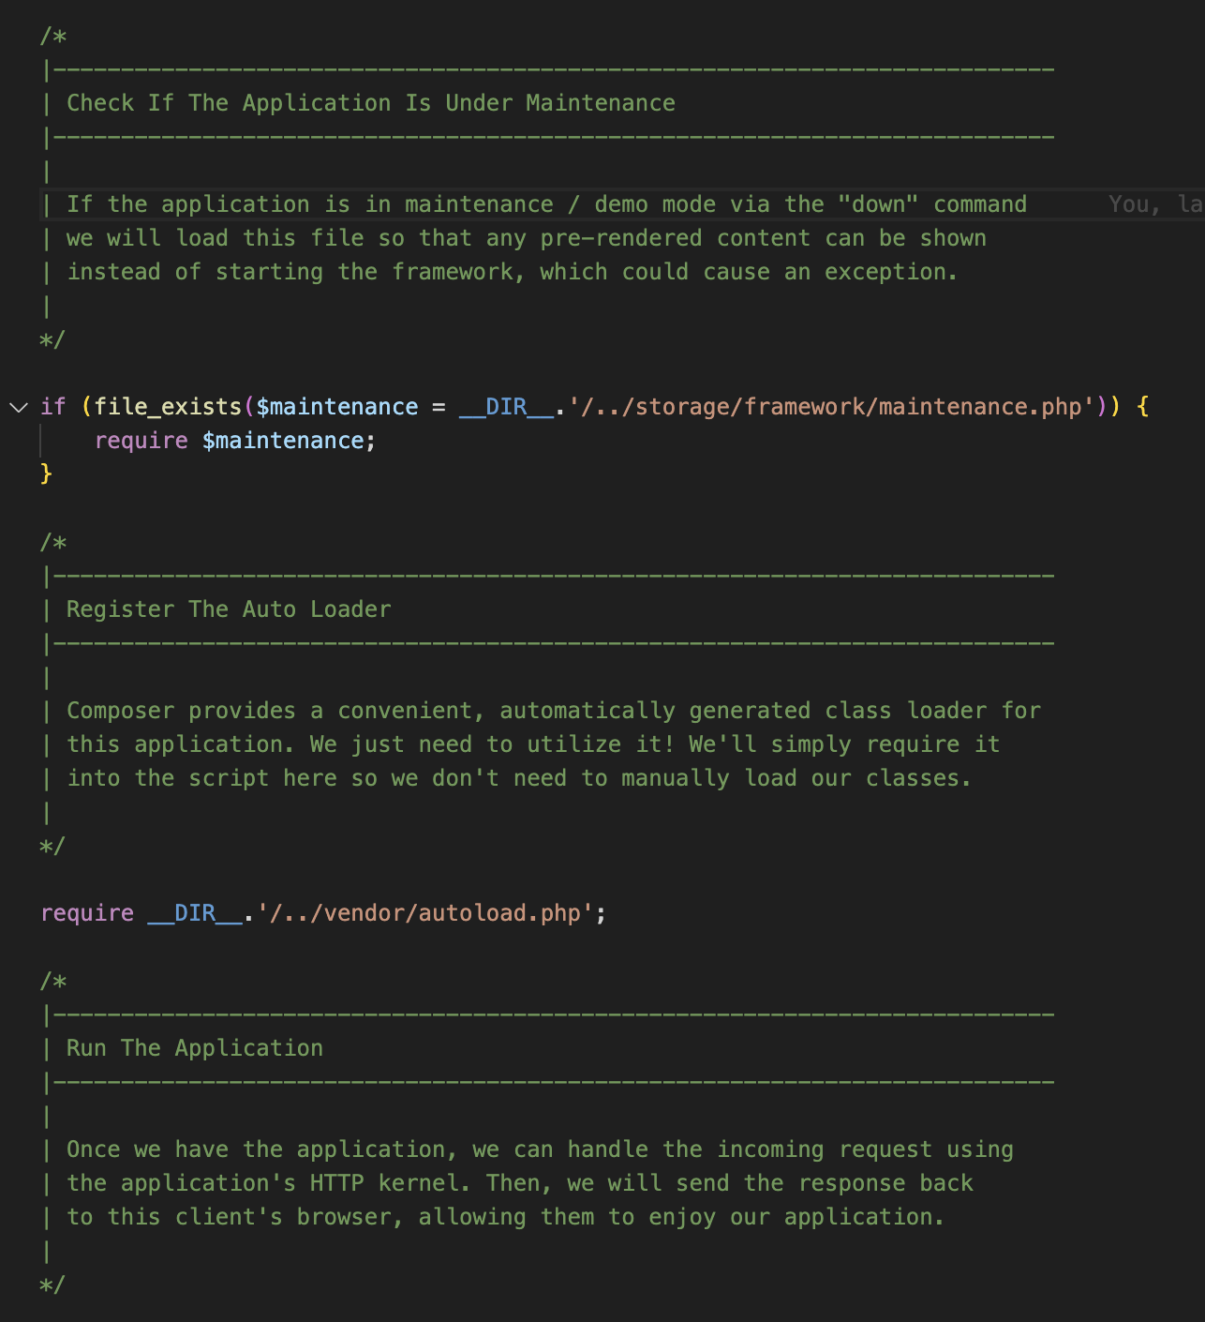Click the 'if' keyword on the maintenance check
1205x1322 pixels.
click(53, 407)
